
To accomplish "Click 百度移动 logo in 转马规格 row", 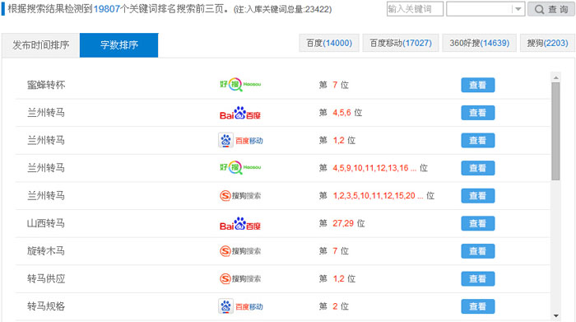I will 240,306.
